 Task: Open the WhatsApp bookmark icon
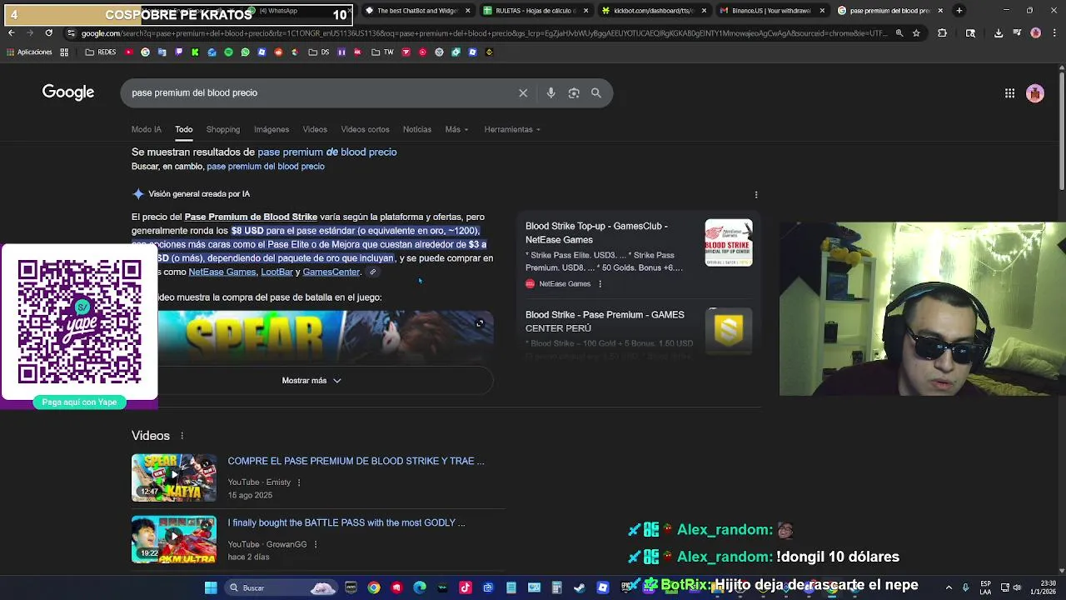(245, 52)
